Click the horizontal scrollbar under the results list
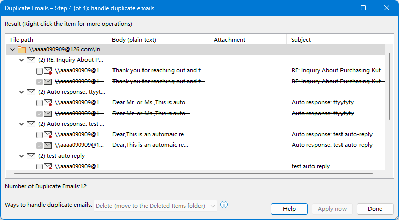 [x=193, y=174]
